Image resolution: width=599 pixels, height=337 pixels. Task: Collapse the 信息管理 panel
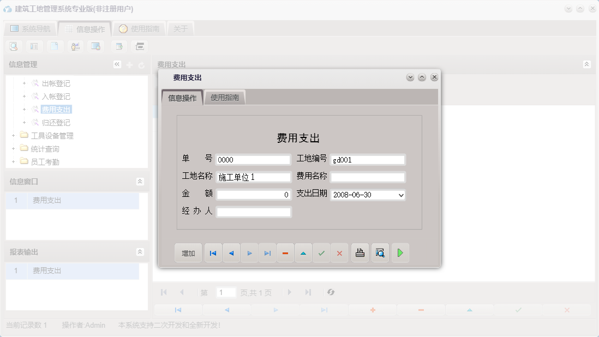point(117,64)
